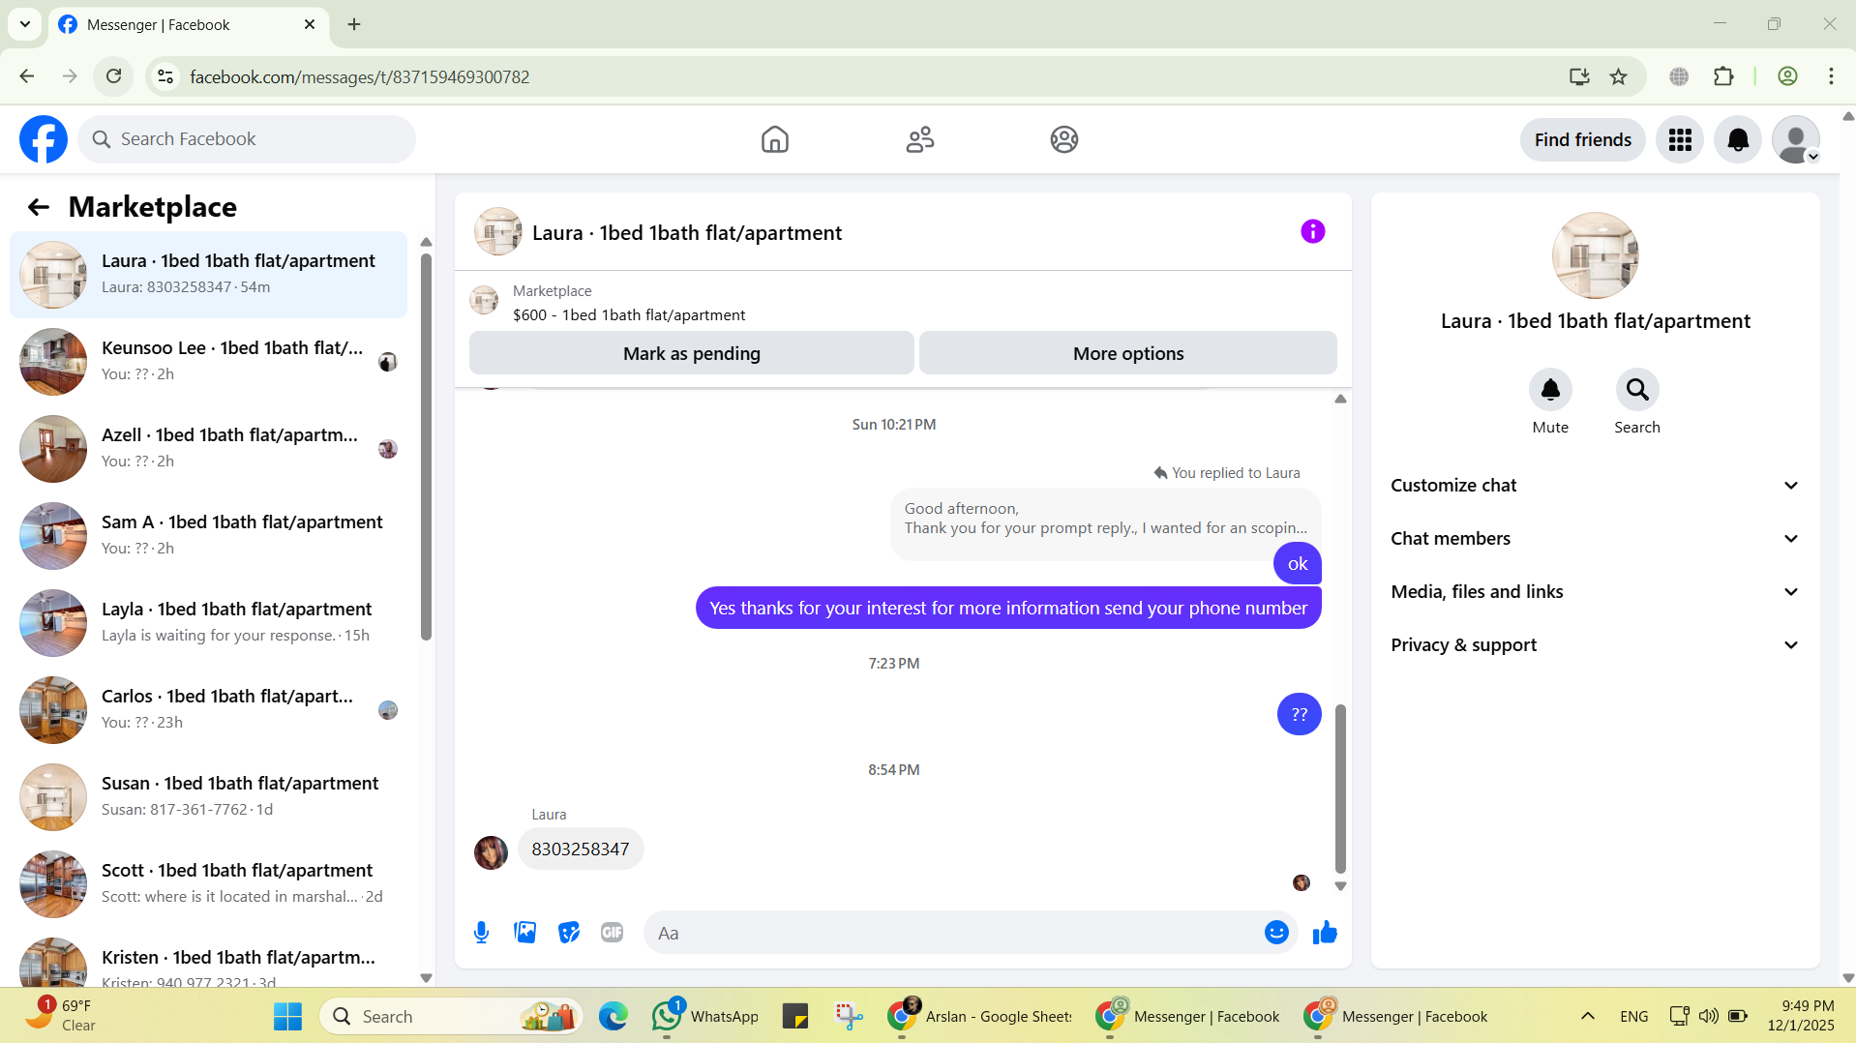Expand the Chat members section

pyautogui.click(x=1595, y=539)
